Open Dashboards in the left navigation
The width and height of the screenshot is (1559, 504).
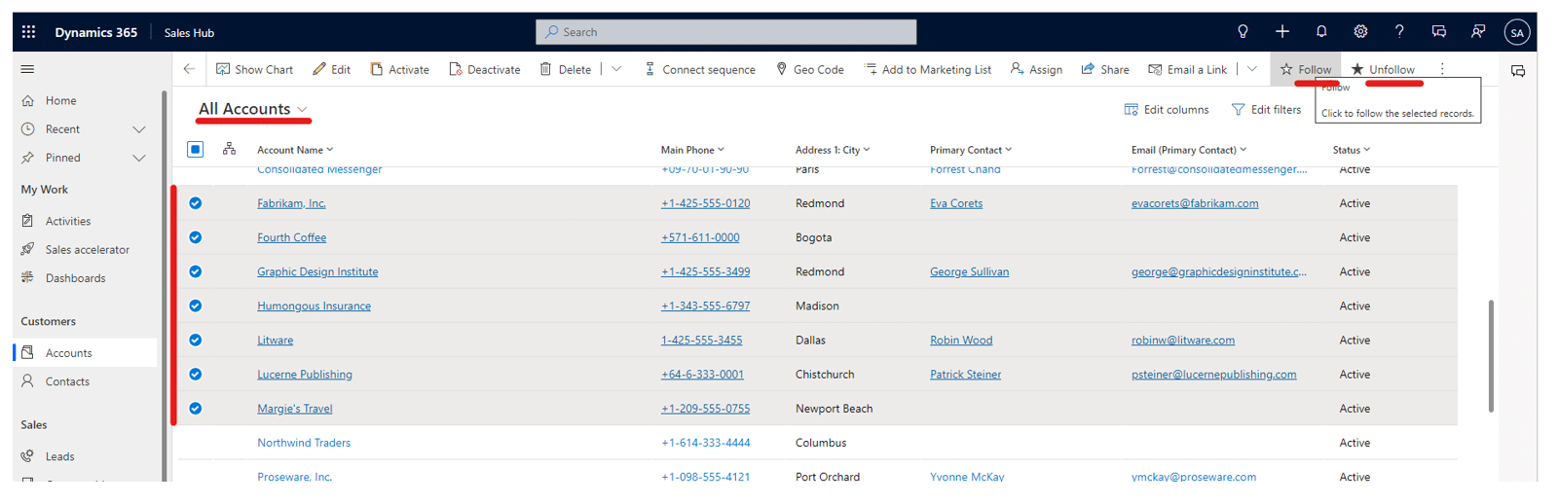point(75,278)
